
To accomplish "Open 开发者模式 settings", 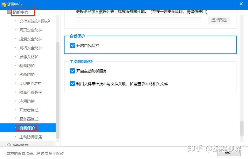I will 29,110.
